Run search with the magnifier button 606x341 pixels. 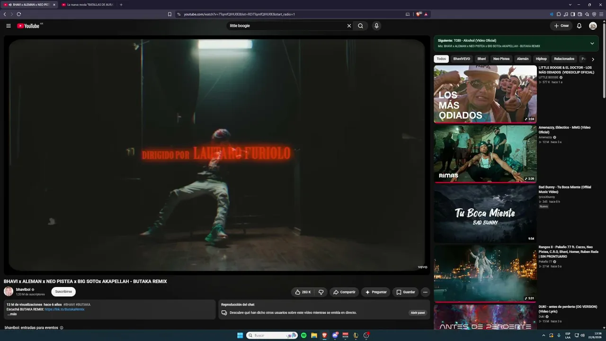click(360, 26)
